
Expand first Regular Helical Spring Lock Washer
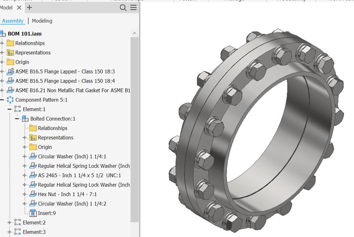(25, 166)
